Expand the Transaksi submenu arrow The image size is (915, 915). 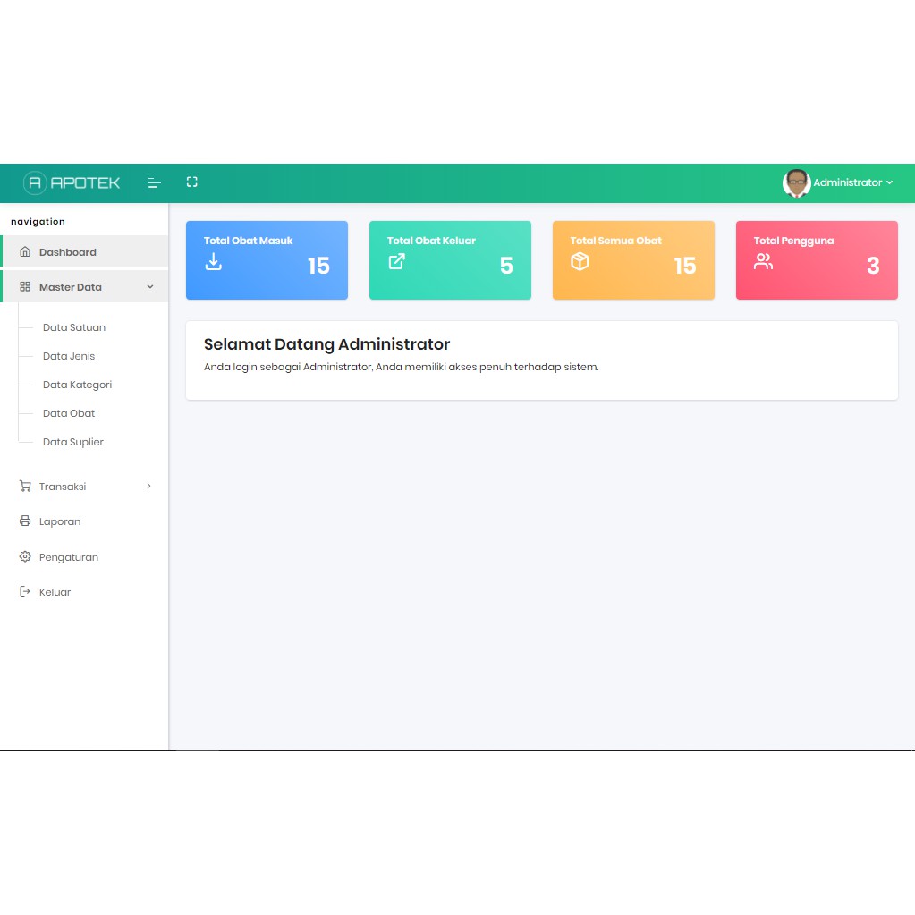pyautogui.click(x=149, y=487)
